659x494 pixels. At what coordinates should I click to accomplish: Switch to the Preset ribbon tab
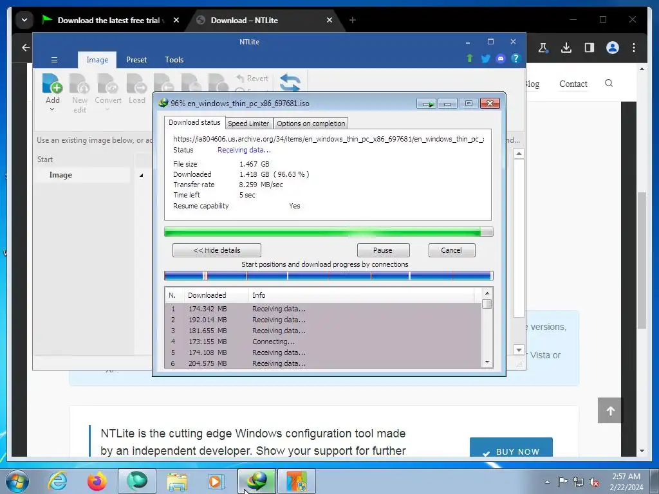point(136,60)
